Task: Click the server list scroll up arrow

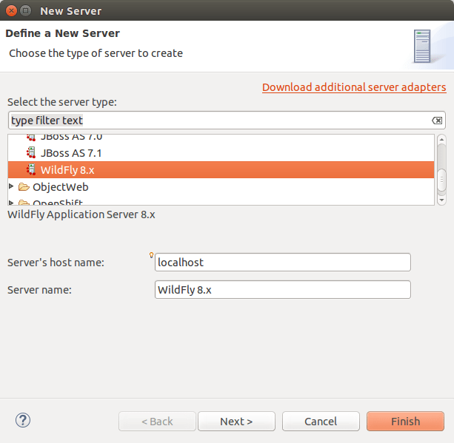Action: (441, 139)
